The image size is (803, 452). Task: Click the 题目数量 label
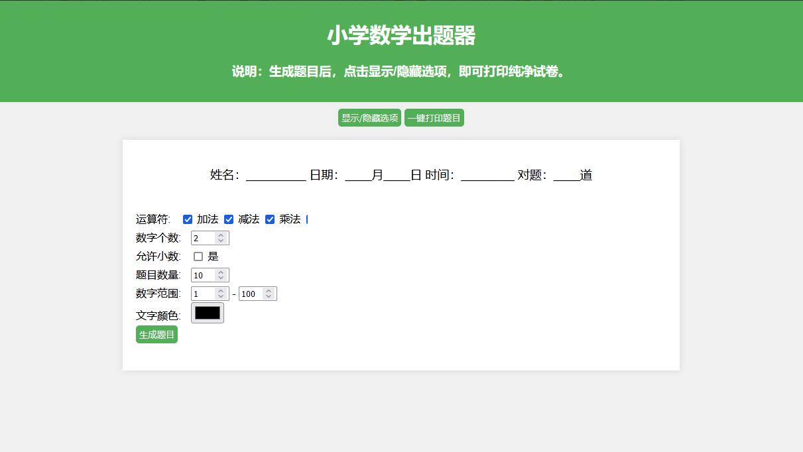coord(158,275)
